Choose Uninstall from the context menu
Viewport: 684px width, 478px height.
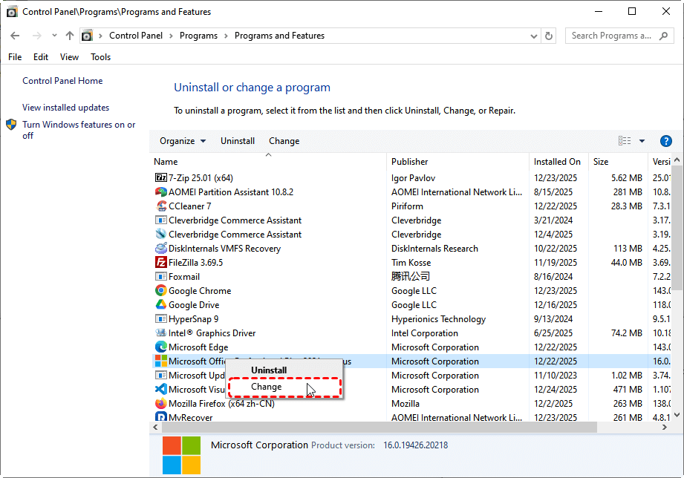(x=269, y=370)
